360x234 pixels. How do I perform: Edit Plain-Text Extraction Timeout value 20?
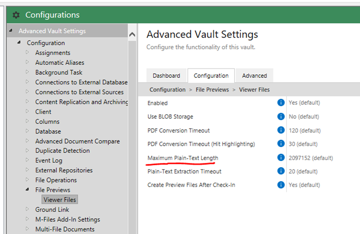(x=303, y=171)
